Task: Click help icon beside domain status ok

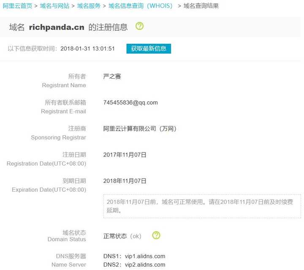Action: click(156, 235)
